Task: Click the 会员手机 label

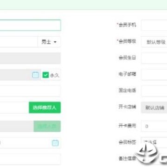Action: [127, 25]
